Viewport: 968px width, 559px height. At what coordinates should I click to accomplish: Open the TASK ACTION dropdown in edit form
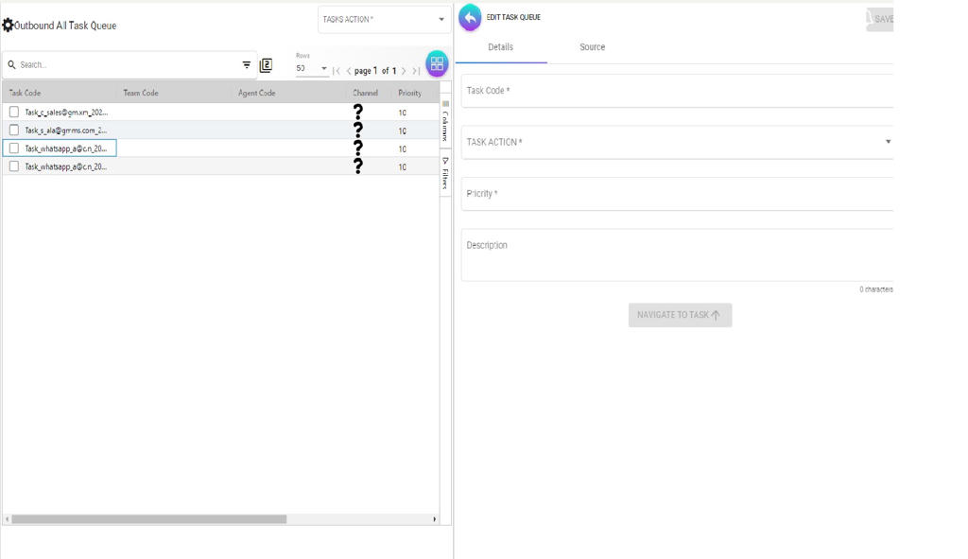pyautogui.click(x=677, y=142)
